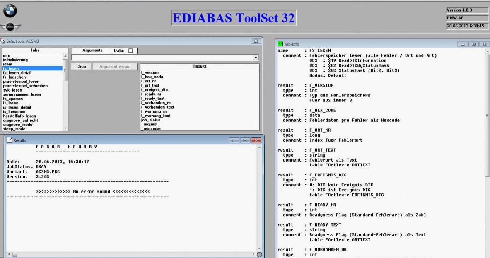Viewport: 490px width, 258px height.
Task: Click the job_status result entry
Action: pos(151,120)
